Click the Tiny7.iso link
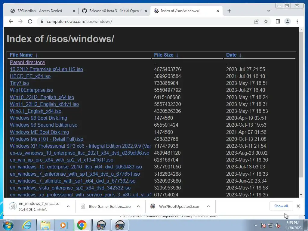The width and height of the screenshot is (308, 231). click(20, 83)
